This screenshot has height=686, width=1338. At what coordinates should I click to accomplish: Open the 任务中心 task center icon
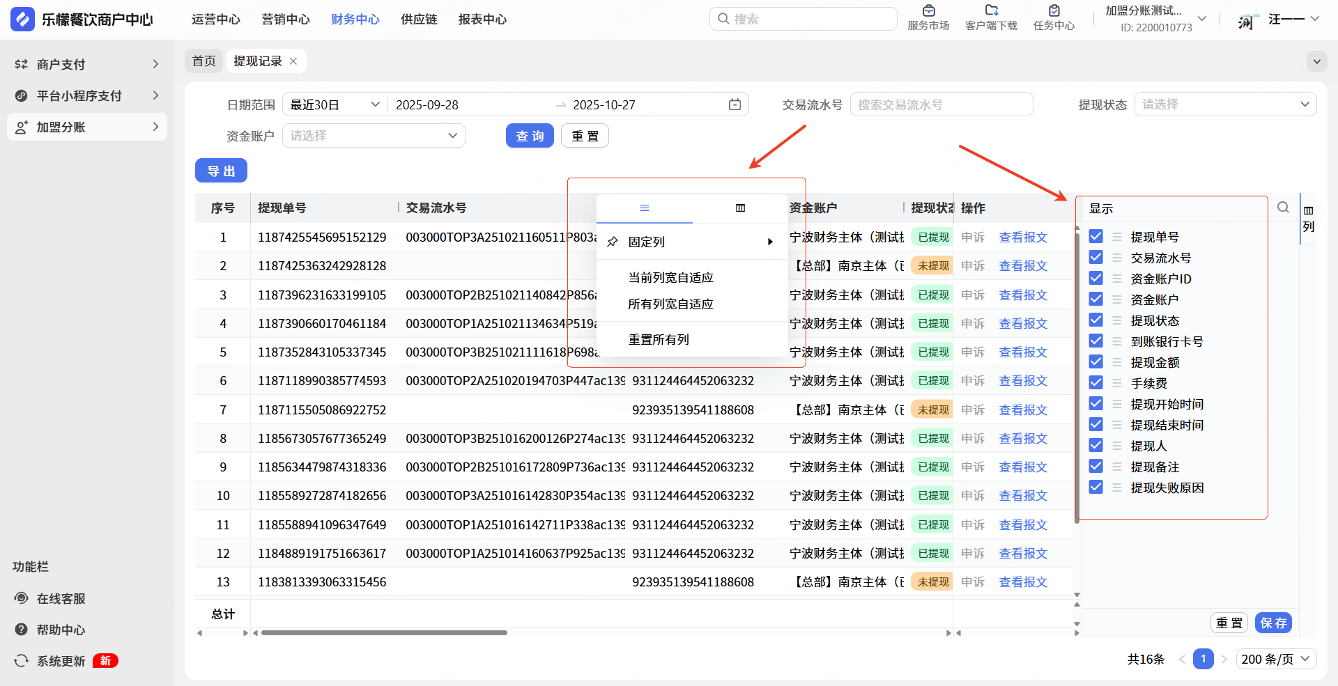[1054, 11]
